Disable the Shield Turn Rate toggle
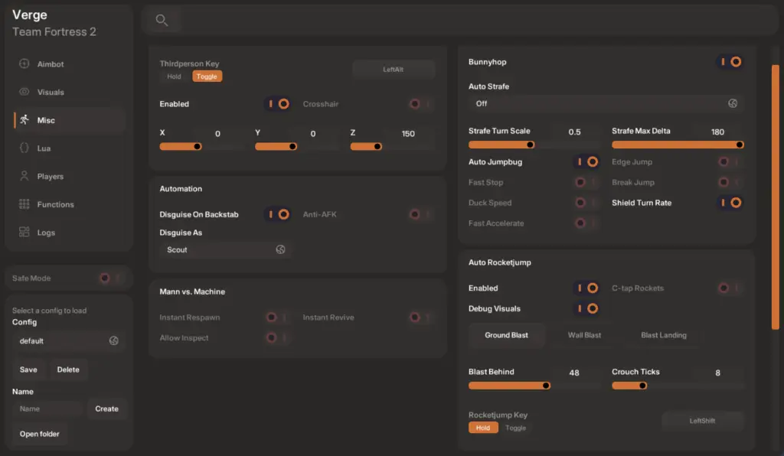784x456 pixels. tap(730, 203)
